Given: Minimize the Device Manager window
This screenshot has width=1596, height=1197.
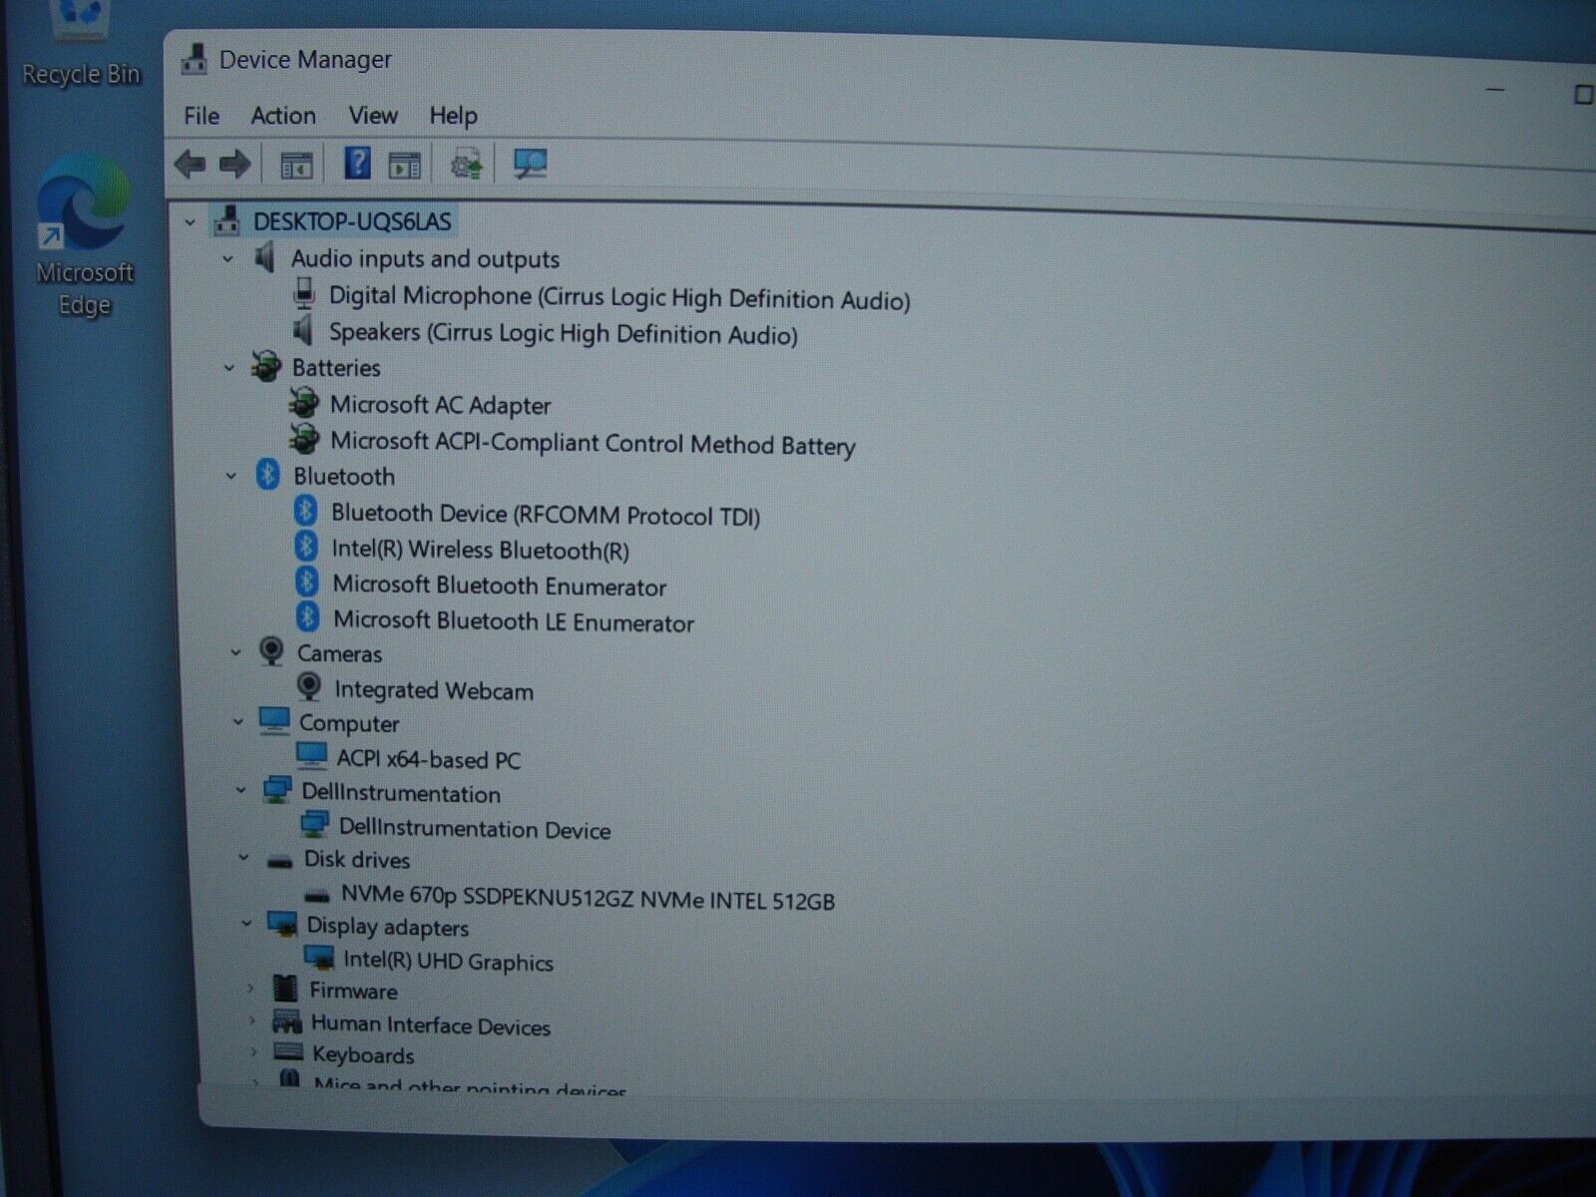Looking at the screenshot, I should [x=1495, y=90].
